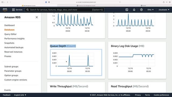Close the Amazon RDS sidebar
This screenshot has height=97, width=172.
click(37, 17)
